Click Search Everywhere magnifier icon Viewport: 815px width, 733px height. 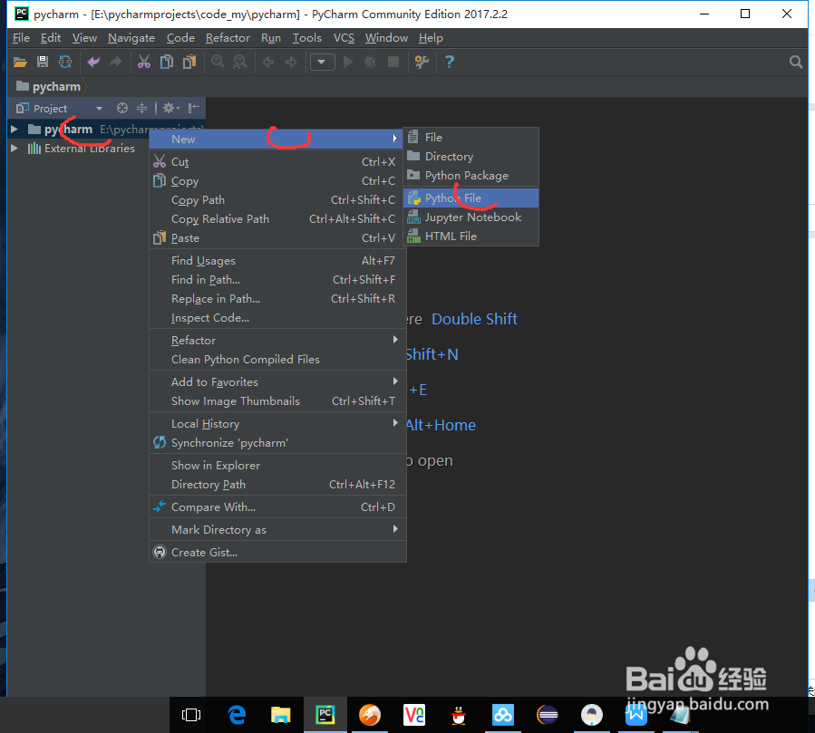pyautogui.click(x=796, y=63)
